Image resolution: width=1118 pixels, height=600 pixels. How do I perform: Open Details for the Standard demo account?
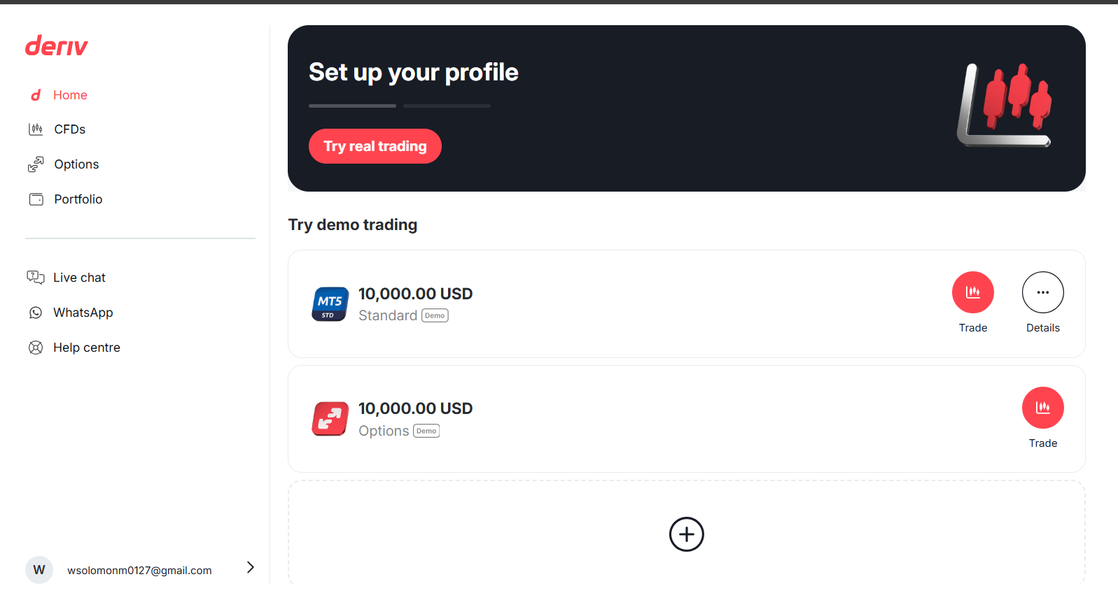(x=1043, y=292)
